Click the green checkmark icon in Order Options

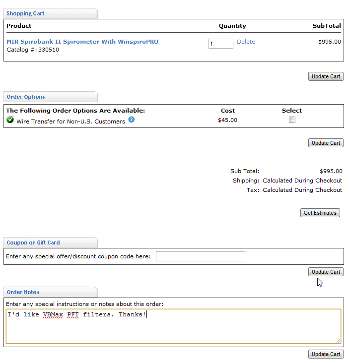click(10, 120)
